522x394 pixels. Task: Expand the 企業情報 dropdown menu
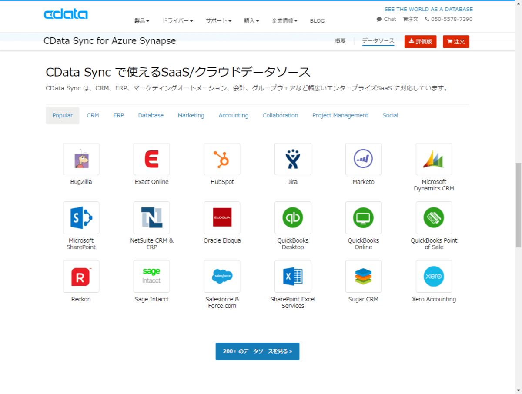(x=284, y=21)
